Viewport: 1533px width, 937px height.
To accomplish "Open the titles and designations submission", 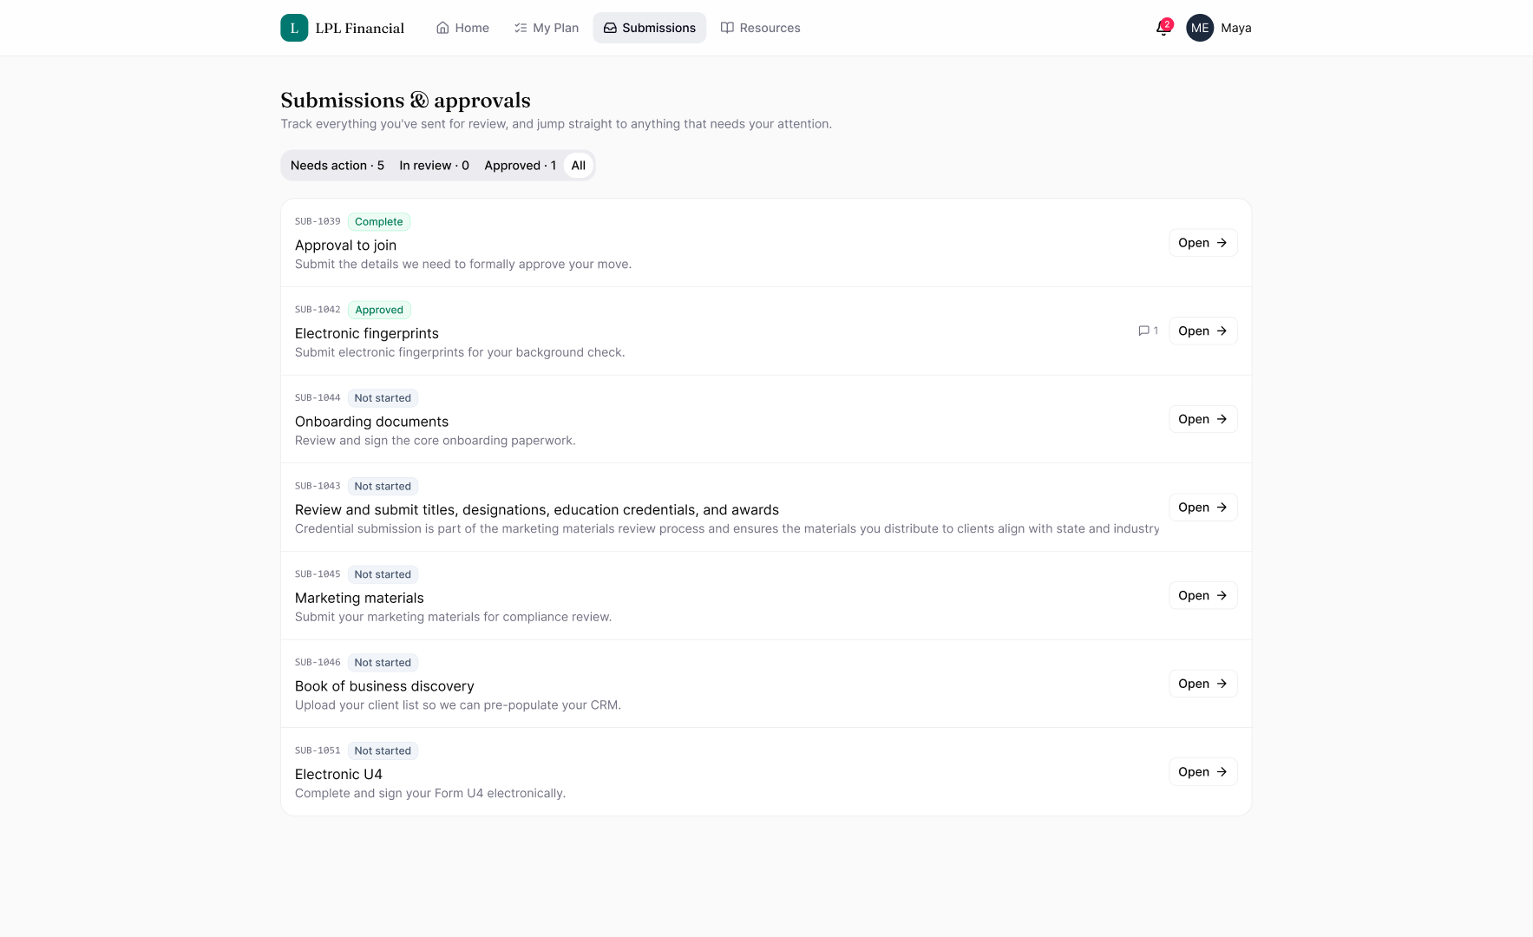I will coord(1202,508).
